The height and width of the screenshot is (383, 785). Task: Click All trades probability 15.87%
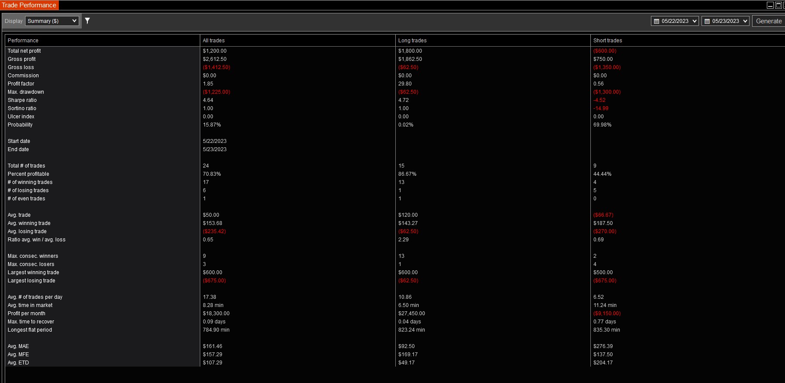[x=212, y=125]
